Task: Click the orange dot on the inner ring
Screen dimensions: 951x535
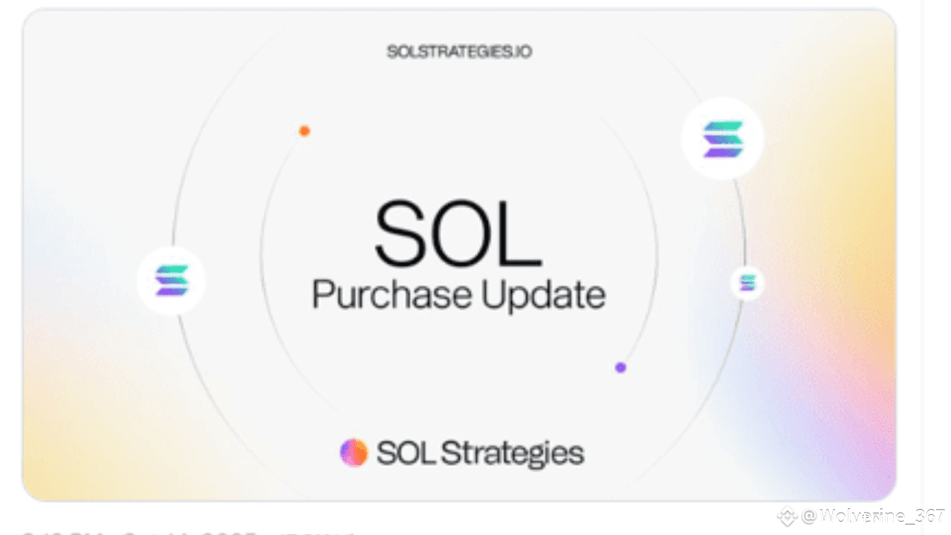Action: click(x=304, y=131)
